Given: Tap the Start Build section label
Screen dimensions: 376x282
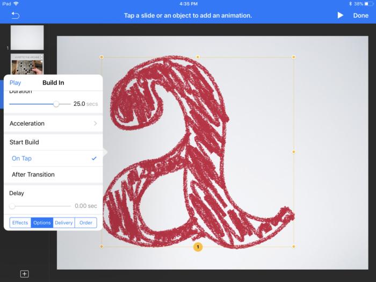Looking at the screenshot, I should (24, 142).
